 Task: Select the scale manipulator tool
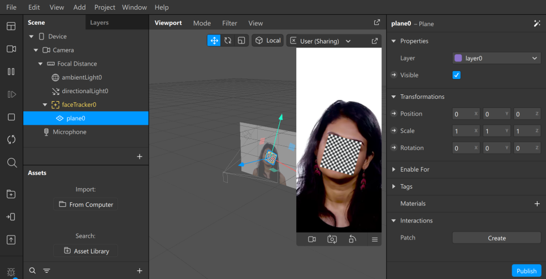pyautogui.click(x=241, y=41)
